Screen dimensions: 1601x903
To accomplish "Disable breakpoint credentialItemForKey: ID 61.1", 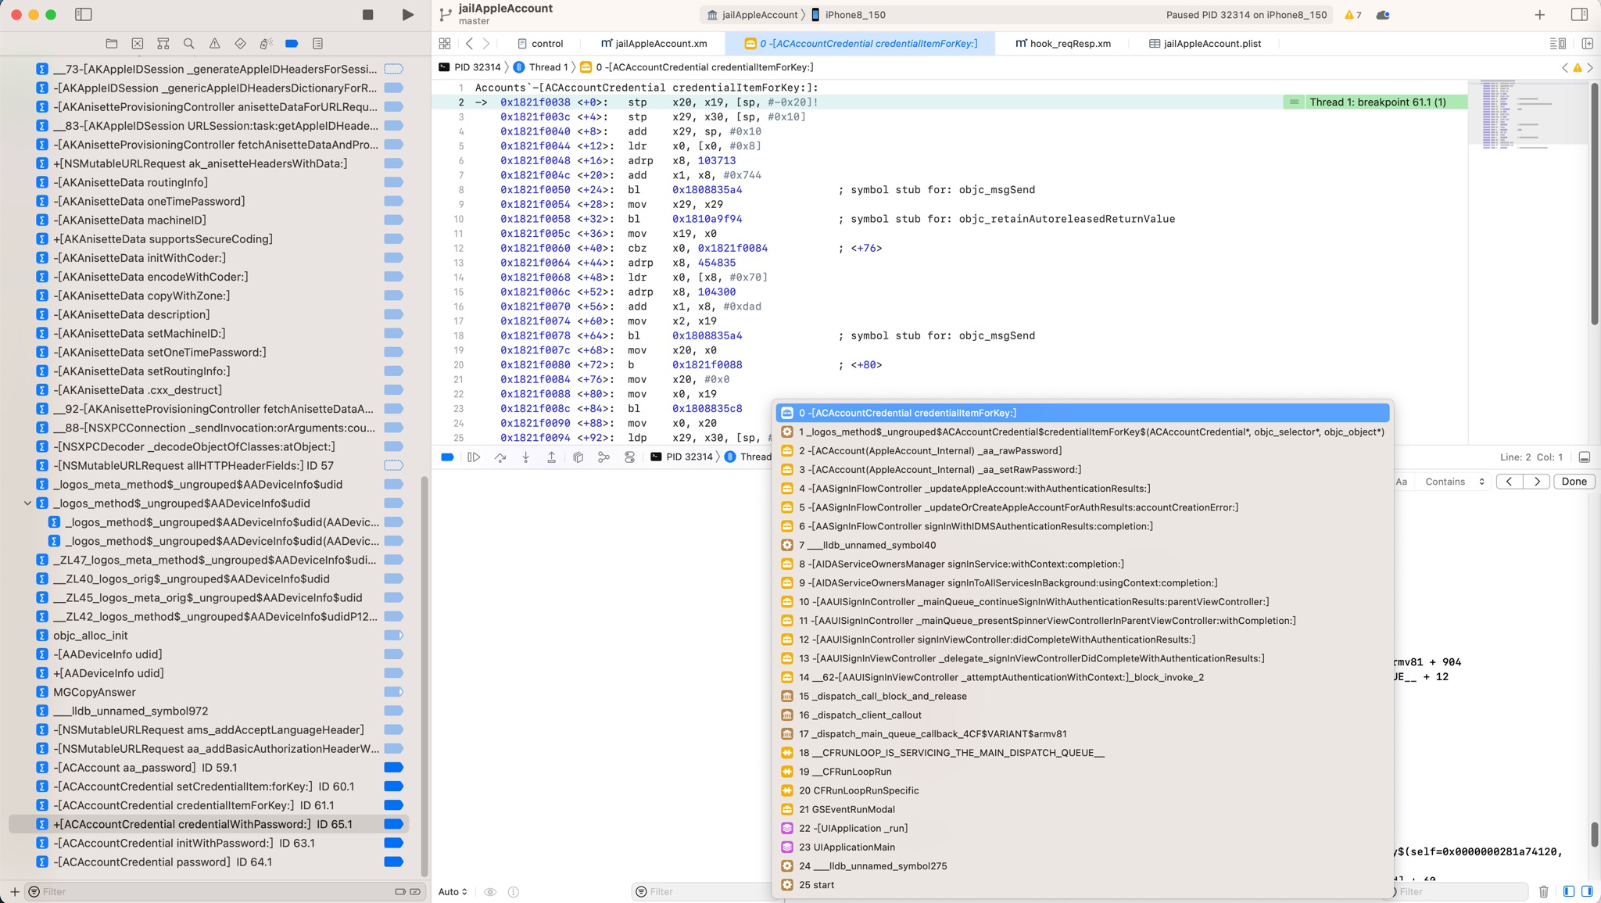I will (393, 805).
